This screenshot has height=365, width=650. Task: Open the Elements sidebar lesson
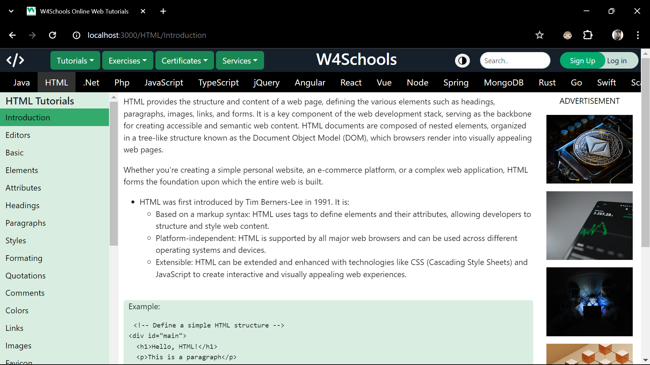(55, 170)
